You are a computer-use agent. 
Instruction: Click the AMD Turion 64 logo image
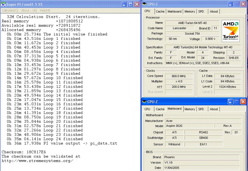tap(231, 31)
